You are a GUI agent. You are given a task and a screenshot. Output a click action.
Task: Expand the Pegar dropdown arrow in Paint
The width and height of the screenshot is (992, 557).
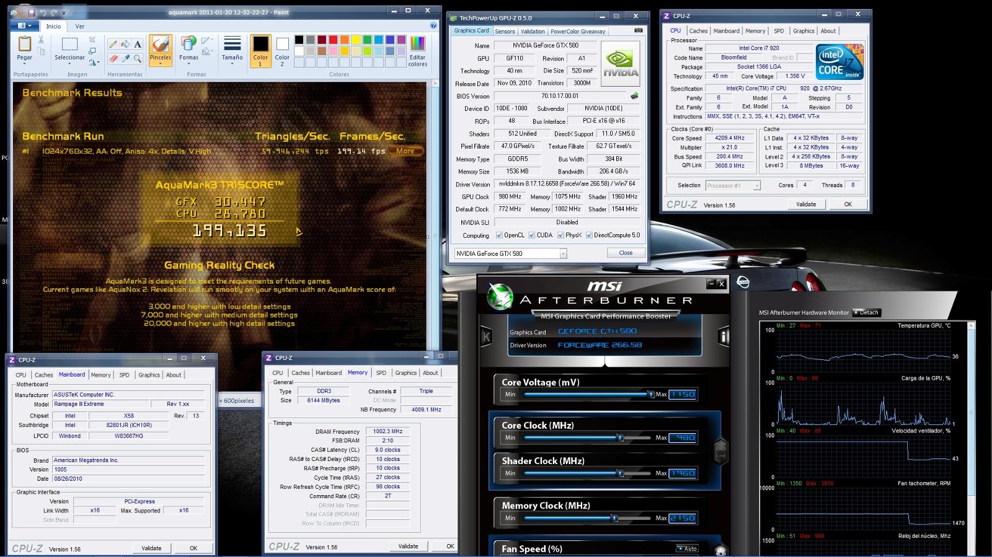[x=24, y=64]
